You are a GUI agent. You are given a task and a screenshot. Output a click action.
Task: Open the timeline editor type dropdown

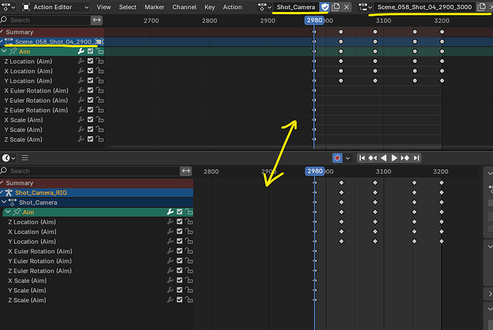click(9, 158)
